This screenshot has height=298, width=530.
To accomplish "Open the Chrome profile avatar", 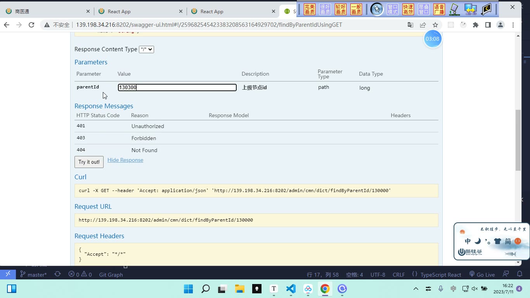I will pyautogui.click(x=501, y=25).
